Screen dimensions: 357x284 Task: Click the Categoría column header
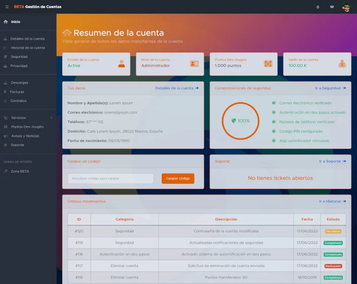[x=124, y=219]
